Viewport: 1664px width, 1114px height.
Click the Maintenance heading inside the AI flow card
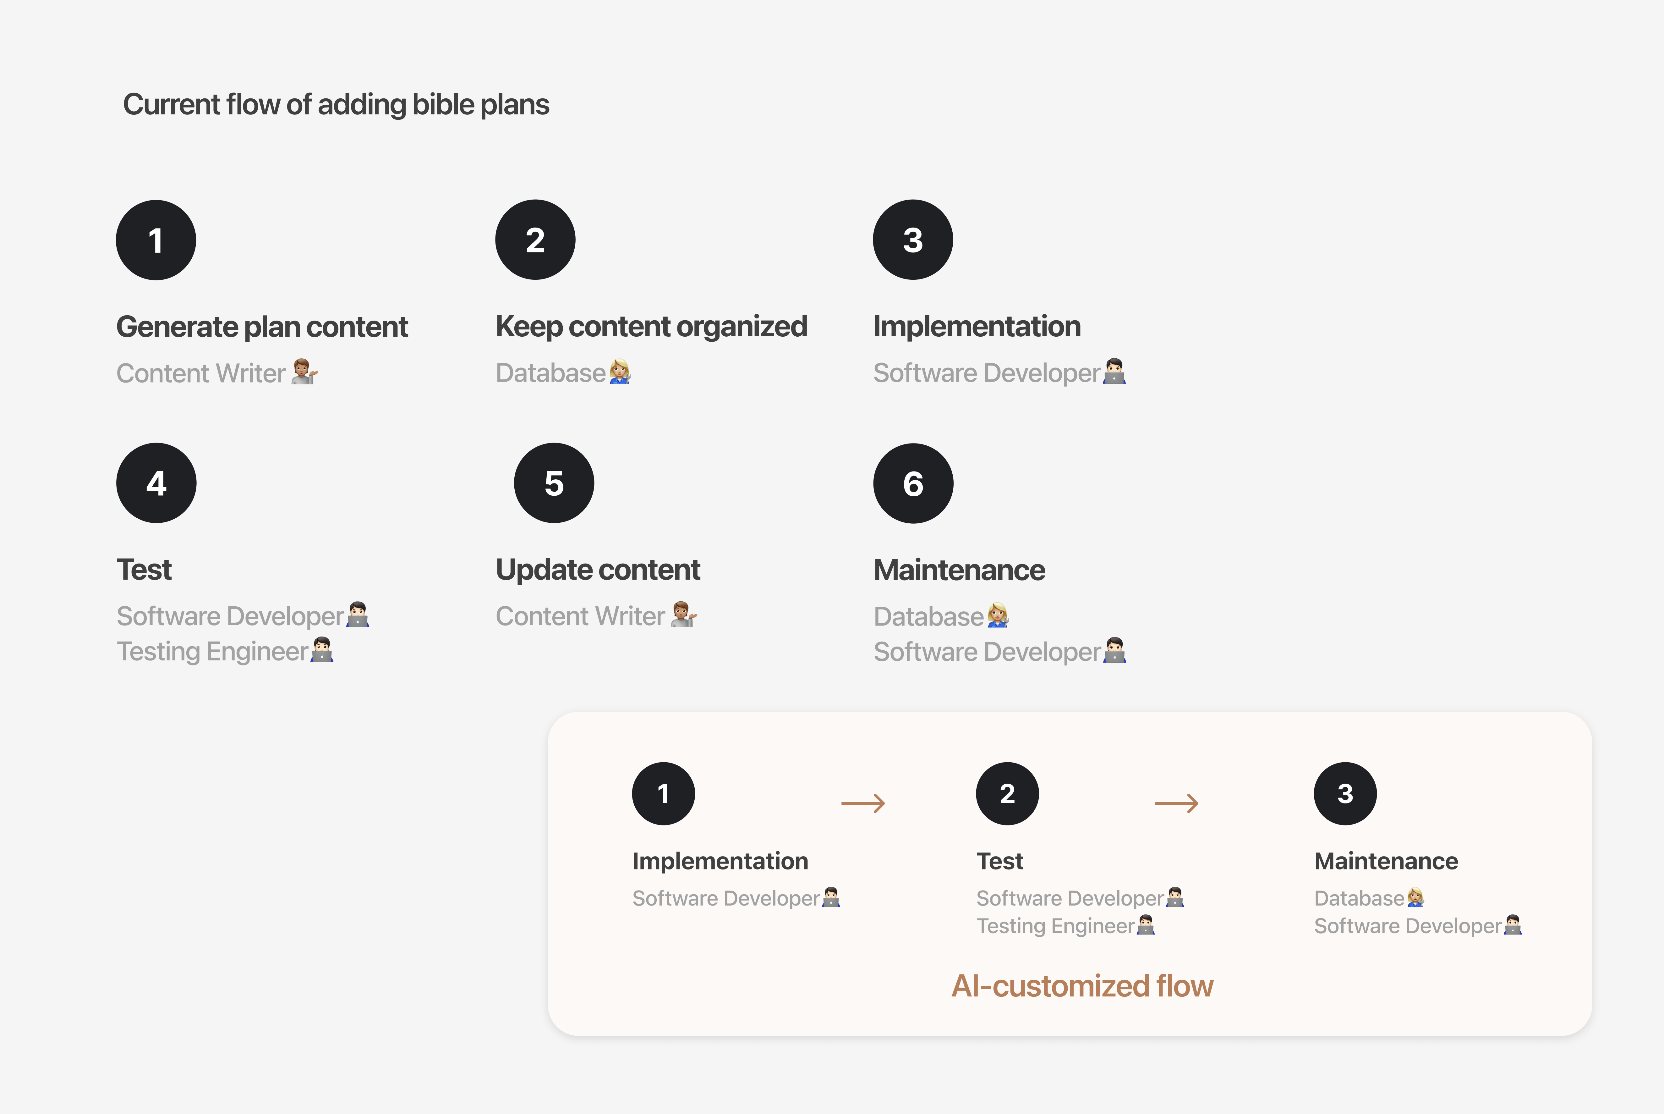coord(1386,861)
